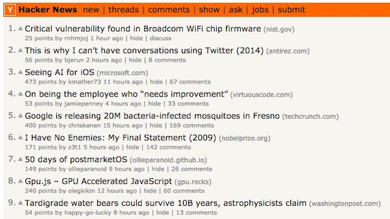Upvote the Google mosquitoes Fresno story
The image size is (390, 219).
20,116
